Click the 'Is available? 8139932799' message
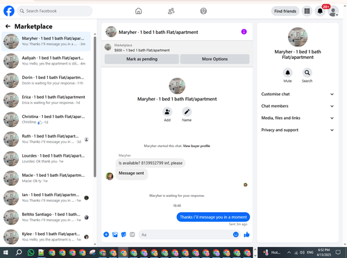This screenshot has width=347, height=258. pos(151,163)
